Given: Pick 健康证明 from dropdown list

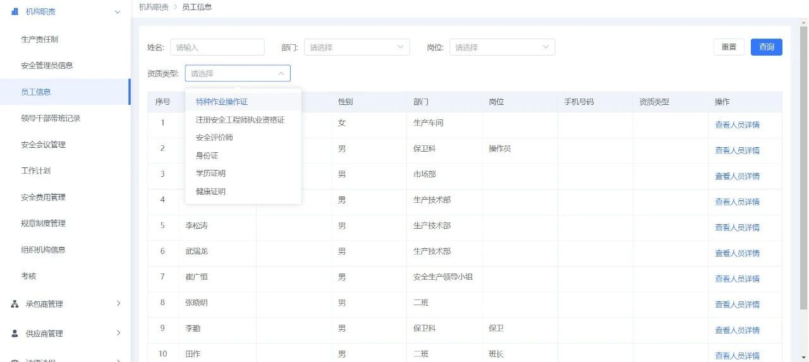Looking at the screenshot, I should click(x=210, y=191).
